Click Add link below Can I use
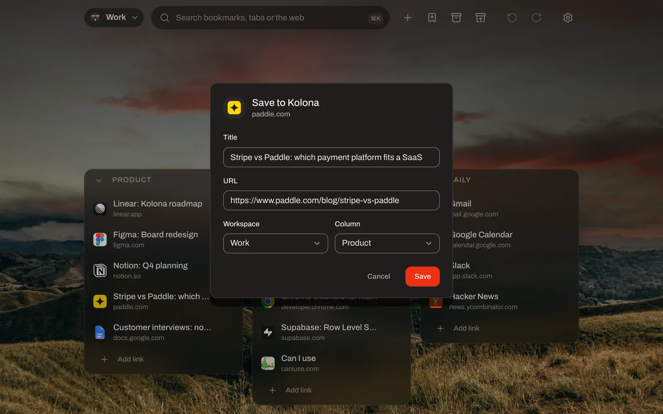The width and height of the screenshot is (663, 414). 291,390
